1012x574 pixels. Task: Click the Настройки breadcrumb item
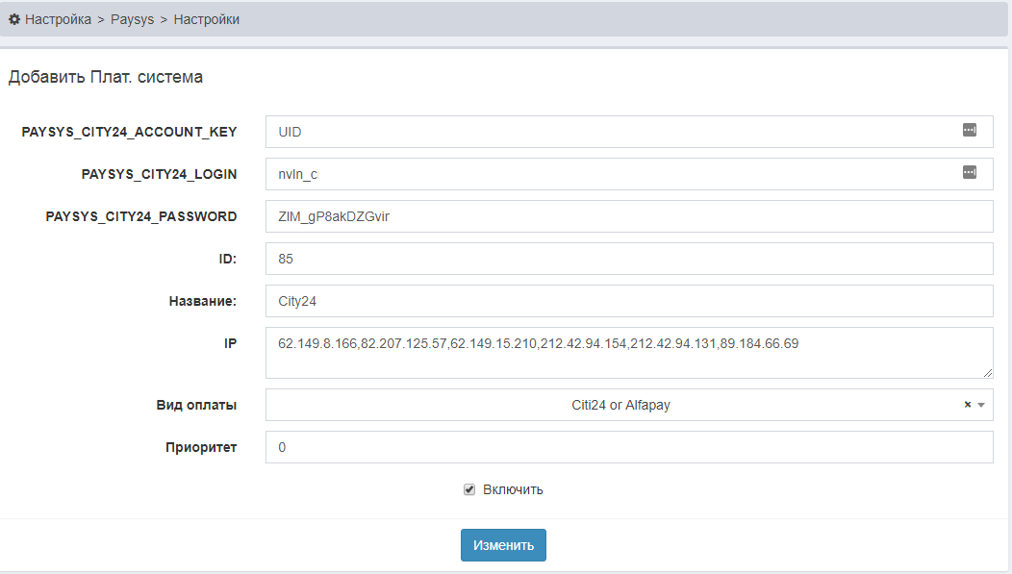click(x=207, y=19)
